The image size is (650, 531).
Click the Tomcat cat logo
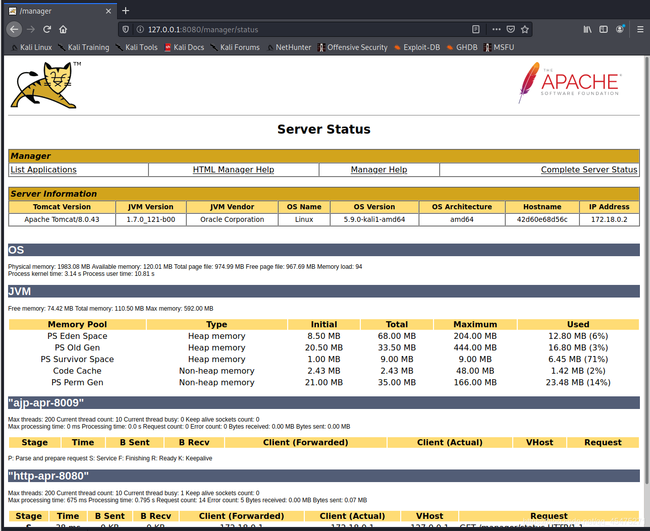coord(45,85)
